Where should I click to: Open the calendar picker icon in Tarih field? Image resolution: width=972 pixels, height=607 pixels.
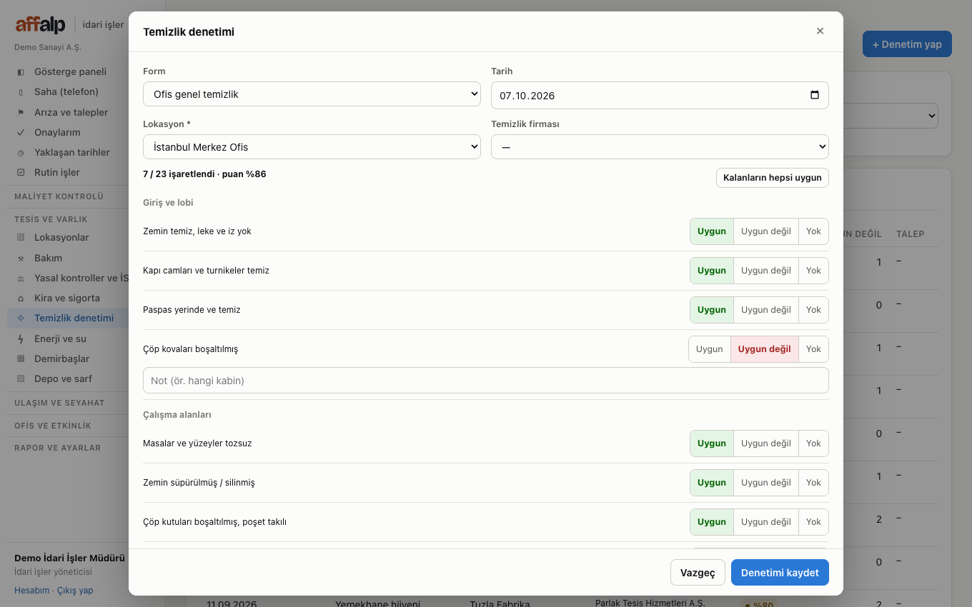click(x=815, y=95)
